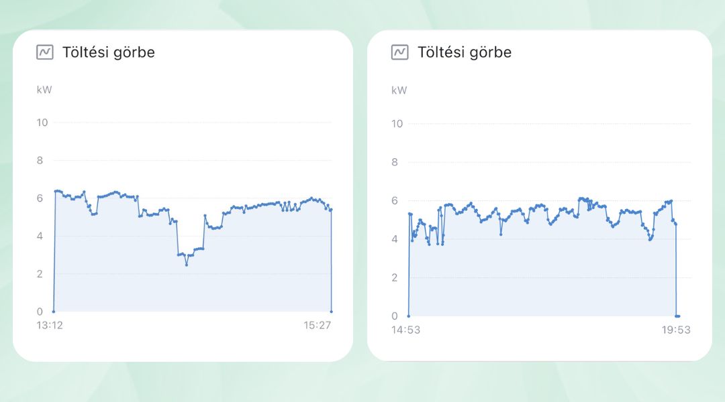The image size is (725, 402).
Task: Click the starting zero point at 14:53
Action: [408, 316]
